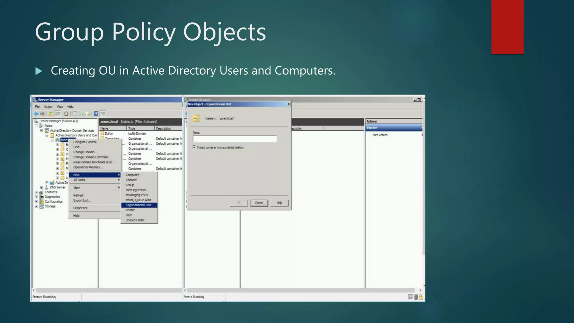Select the DNS Server tree node
Image resolution: width=574 pixels, height=323 pixels.
tap(57, 187)
